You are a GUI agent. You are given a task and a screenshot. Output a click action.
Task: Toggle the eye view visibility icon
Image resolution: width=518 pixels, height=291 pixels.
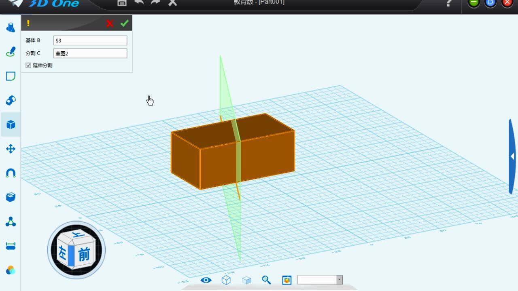(206, 280)
